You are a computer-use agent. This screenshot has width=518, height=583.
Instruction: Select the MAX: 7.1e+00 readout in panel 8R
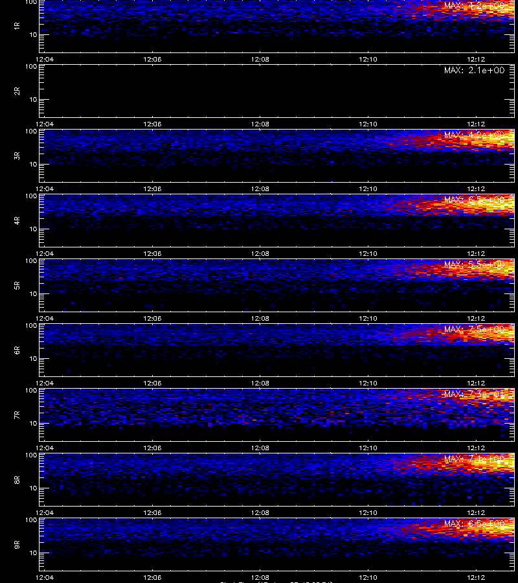(474, 459)
